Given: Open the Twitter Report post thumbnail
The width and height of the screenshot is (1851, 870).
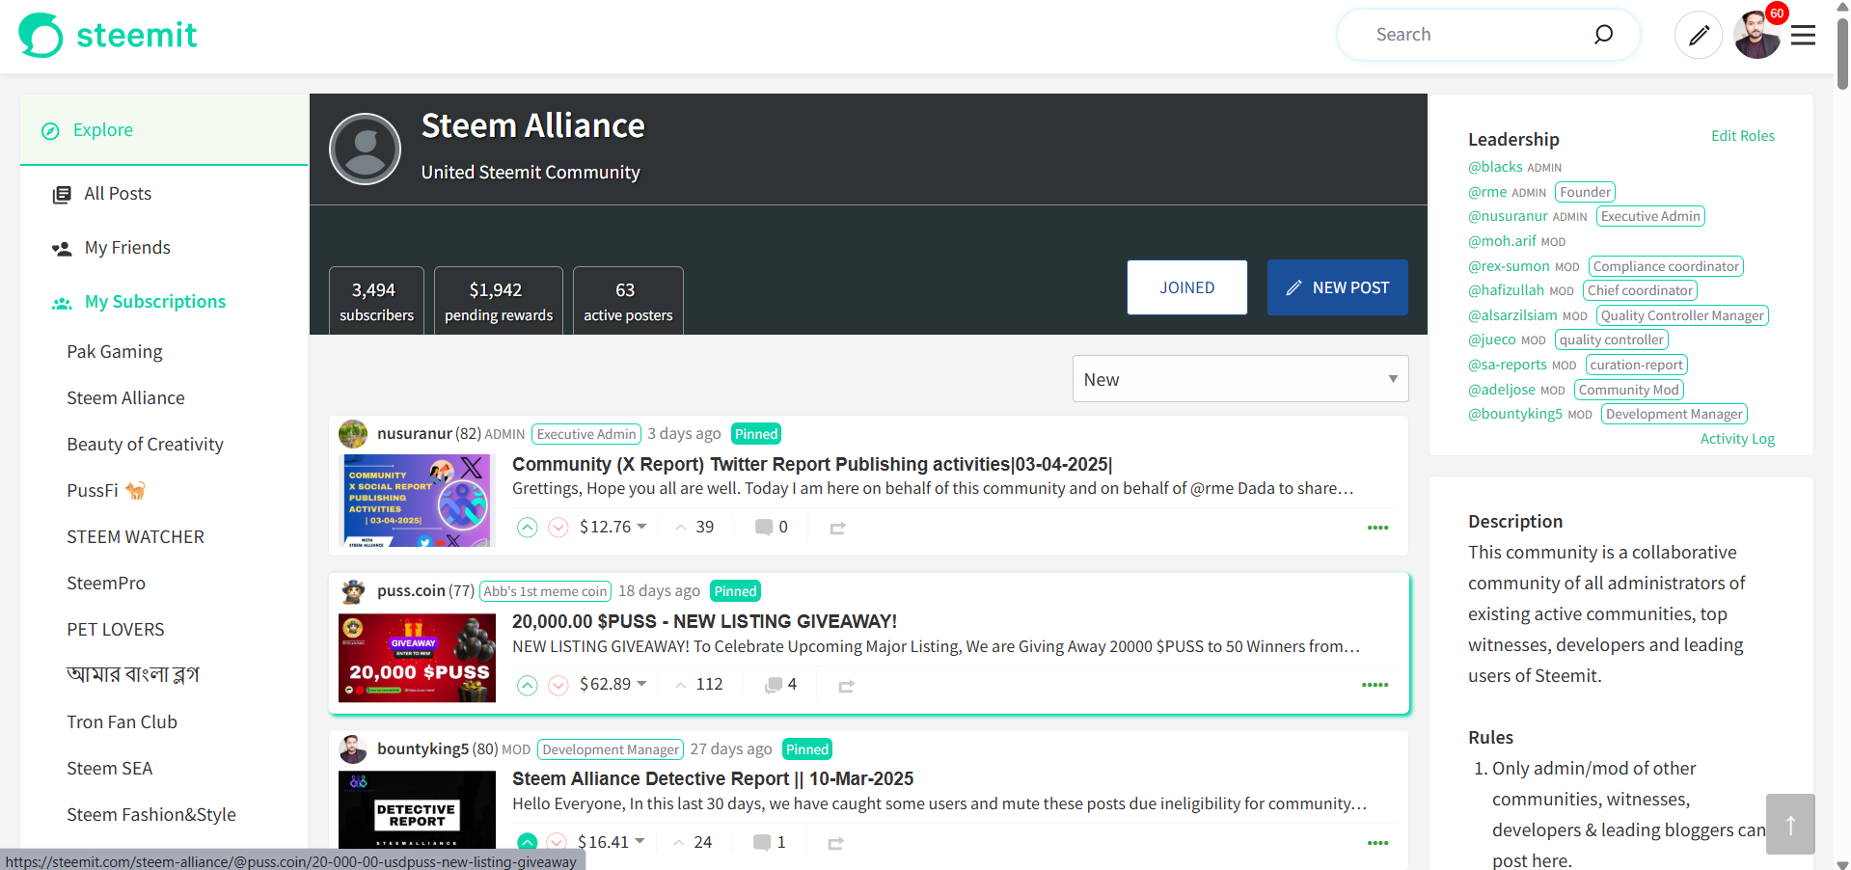Looking at the screenshot, I should (x=418, y=501).
